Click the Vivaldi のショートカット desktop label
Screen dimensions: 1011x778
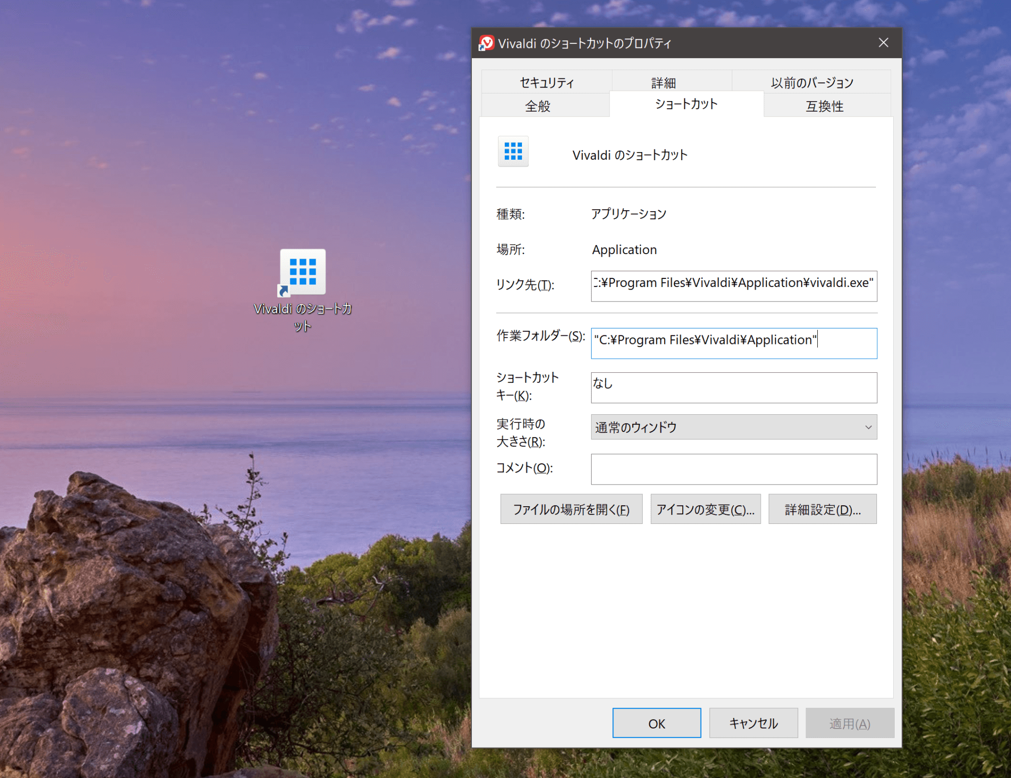tap(302, 317)
